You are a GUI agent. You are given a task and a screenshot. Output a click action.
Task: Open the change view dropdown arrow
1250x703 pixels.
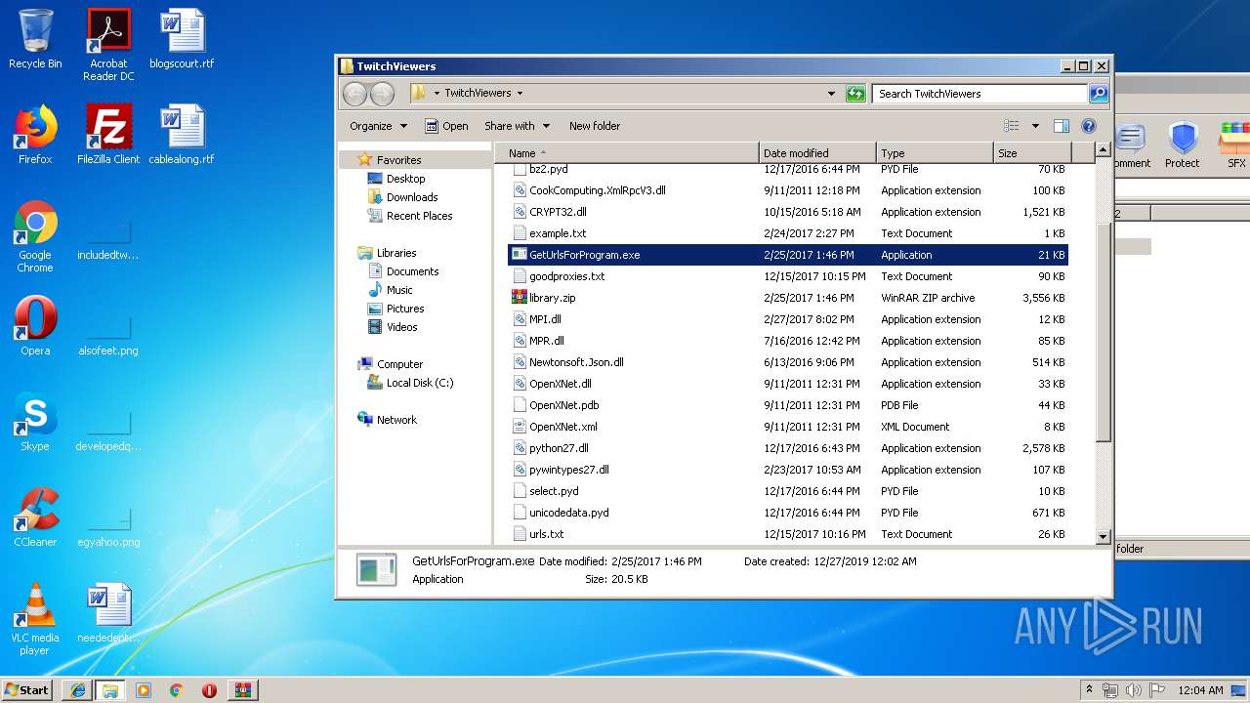click(1035, 126)
